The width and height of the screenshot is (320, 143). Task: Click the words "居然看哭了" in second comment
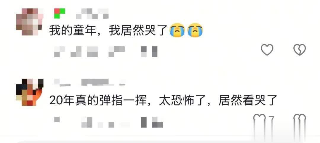[248, 101]
